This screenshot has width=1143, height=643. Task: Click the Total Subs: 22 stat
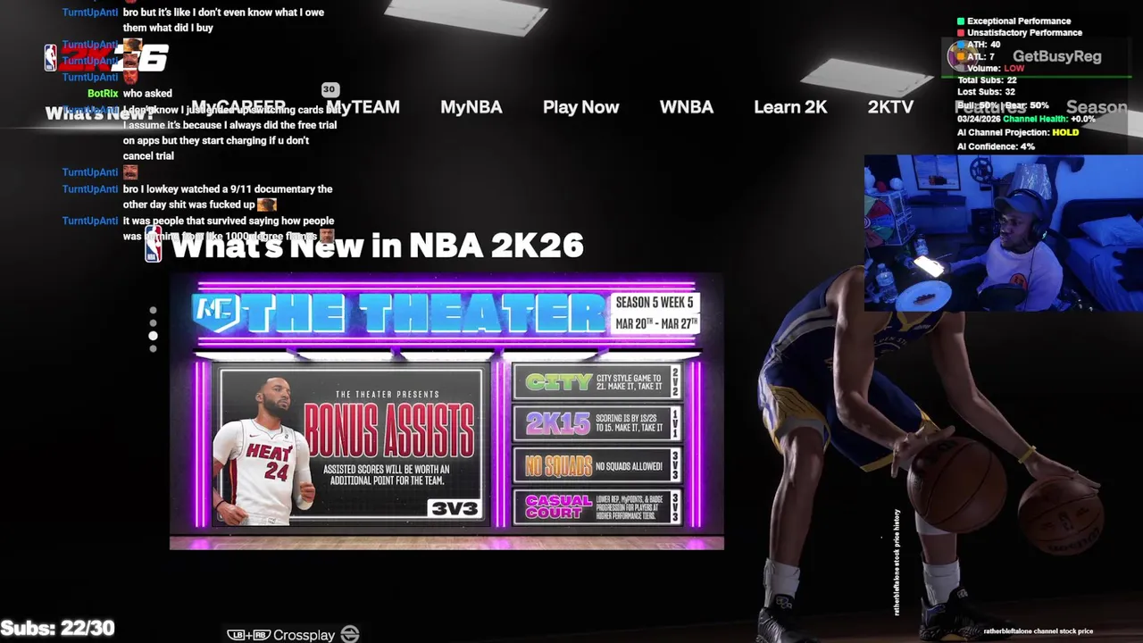987,80
